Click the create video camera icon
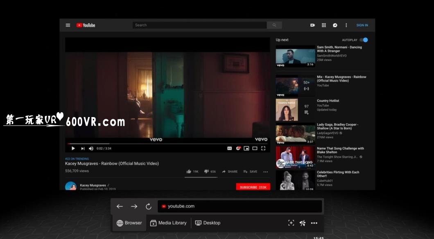The height and width of the screenshot is (239, 434). [x=312, y=25]
